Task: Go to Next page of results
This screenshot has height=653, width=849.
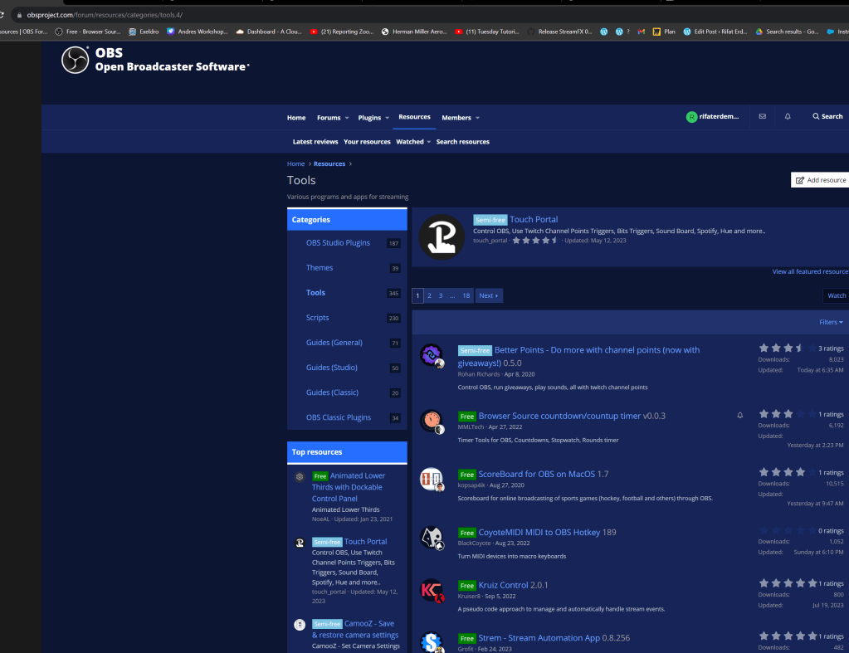Action: pos(488,295)
